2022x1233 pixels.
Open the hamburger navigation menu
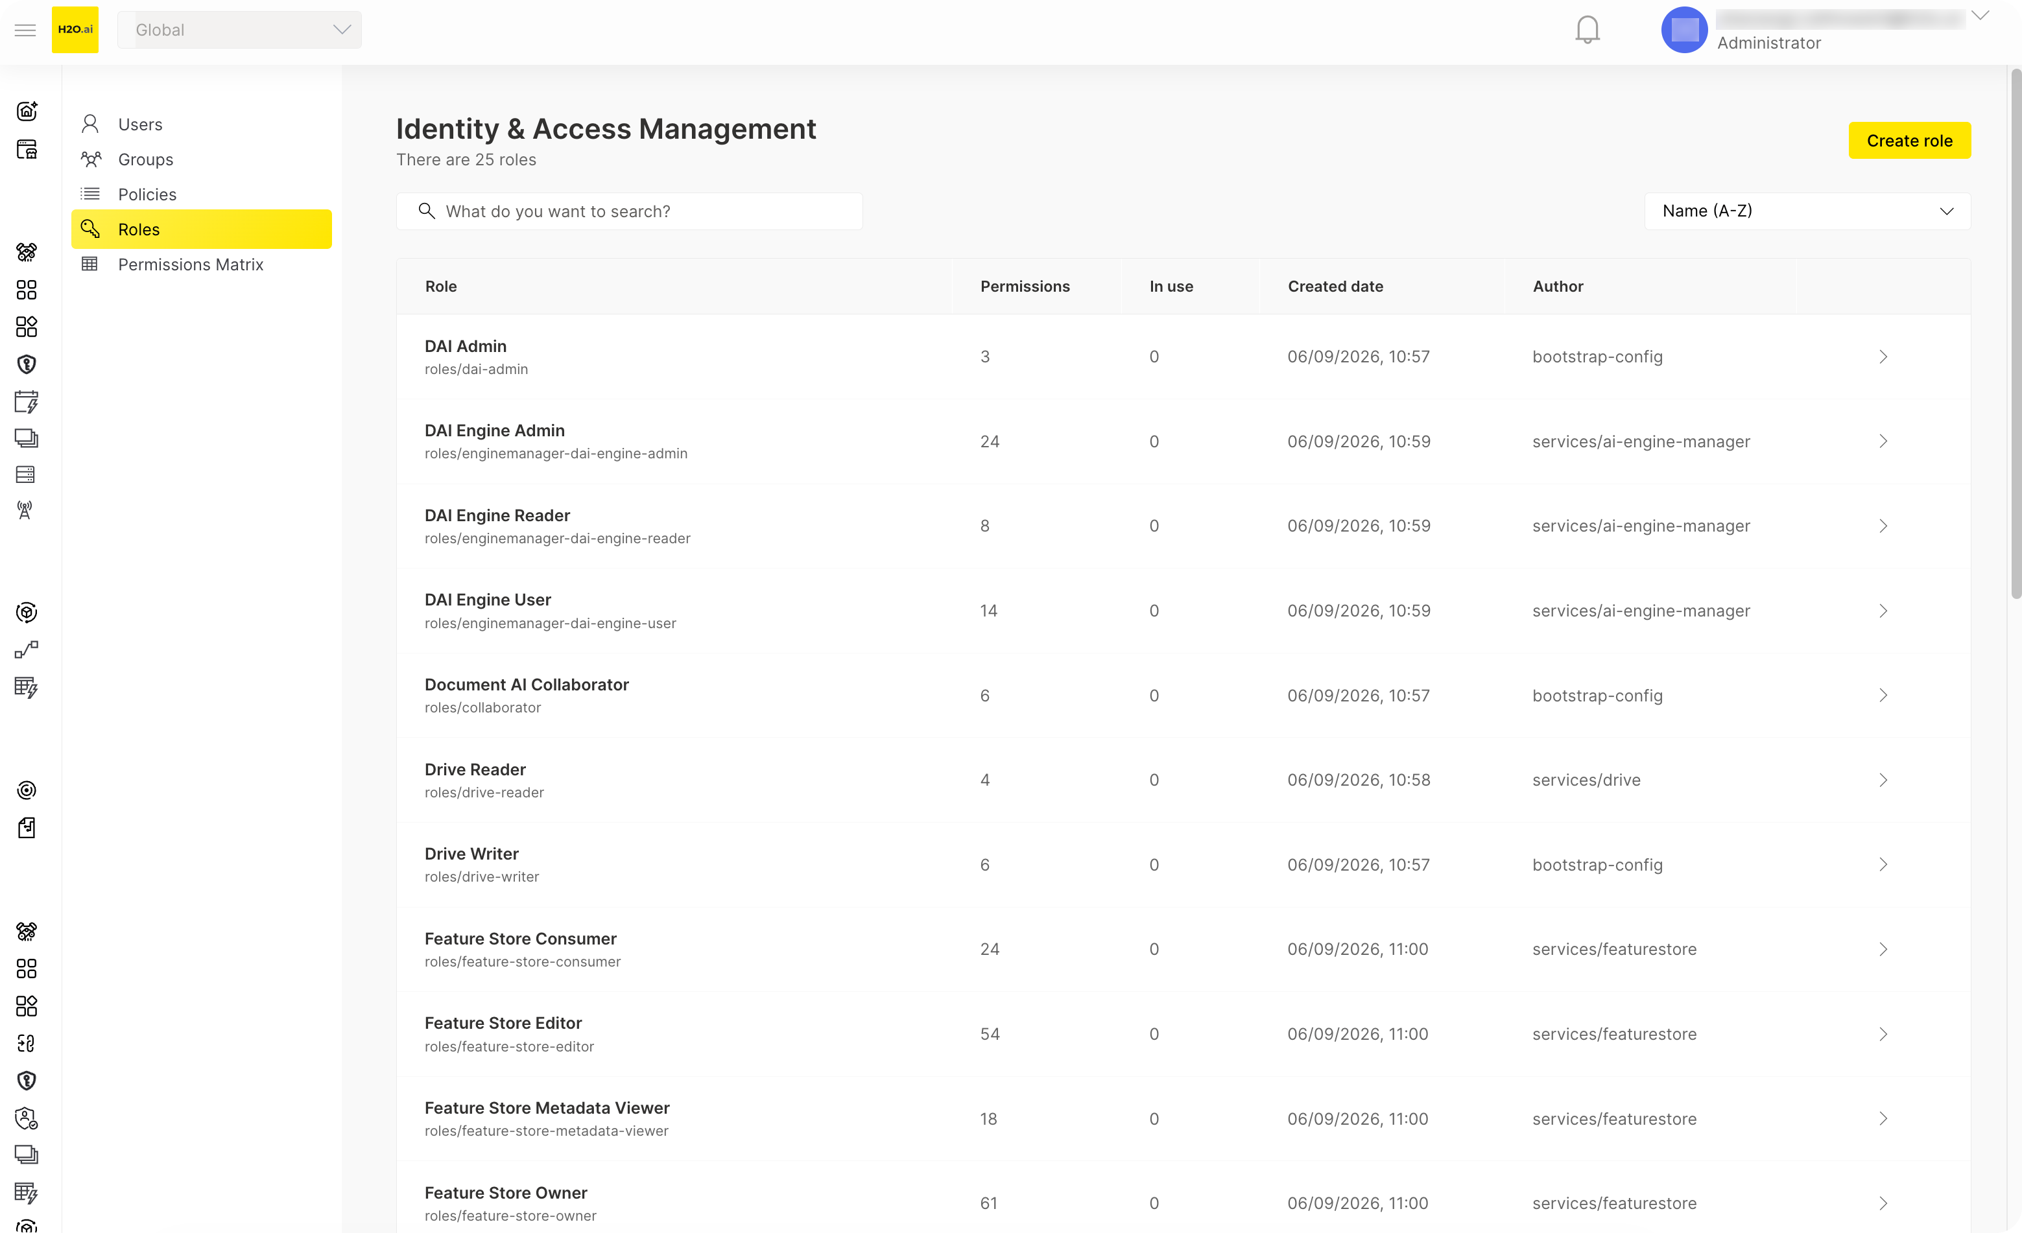click(25, 30)
